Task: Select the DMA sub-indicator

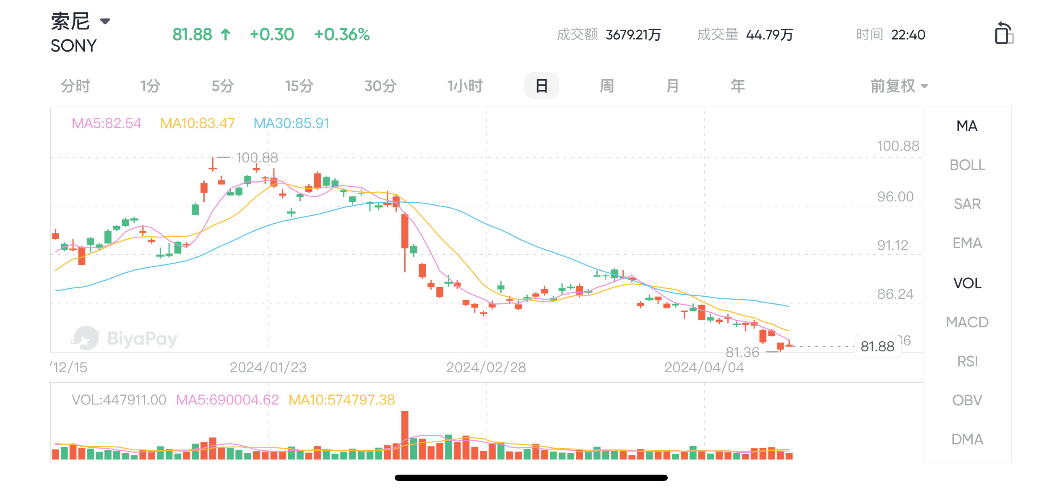Action: (x=967, y=439)
